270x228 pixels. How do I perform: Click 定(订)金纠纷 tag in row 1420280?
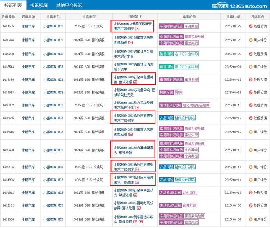pos(186,54)
